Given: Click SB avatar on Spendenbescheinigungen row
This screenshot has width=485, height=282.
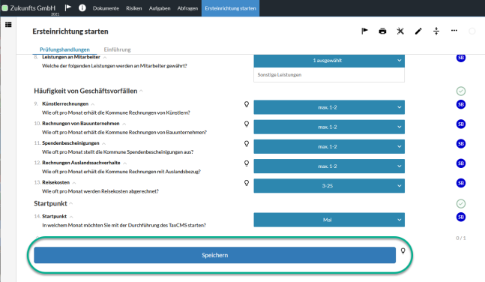Looking at the screenshot, I should [x=461, y=144].
